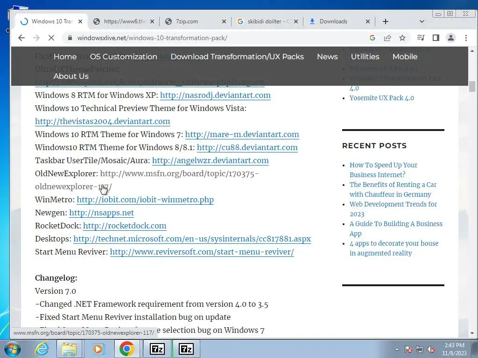Click the browser forward arrow

pyautogui.click(x=36, y=38)
